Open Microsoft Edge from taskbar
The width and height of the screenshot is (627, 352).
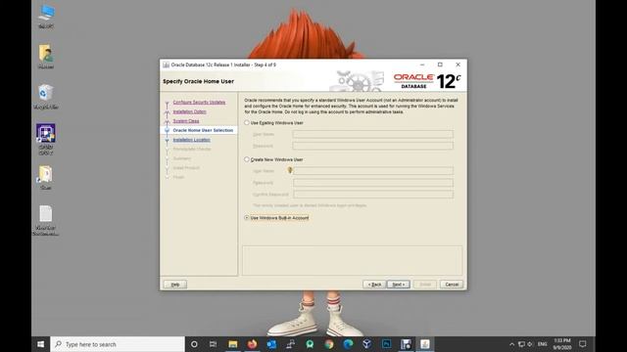[x=348, y=344]
